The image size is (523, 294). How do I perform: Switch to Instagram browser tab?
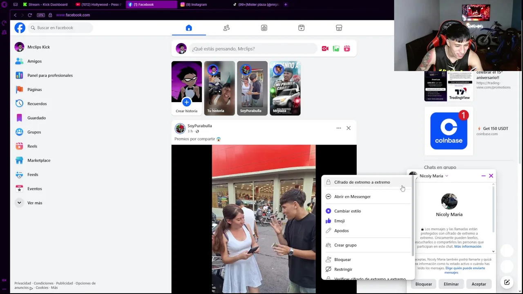pyautogui.click(x=203, y=4)
